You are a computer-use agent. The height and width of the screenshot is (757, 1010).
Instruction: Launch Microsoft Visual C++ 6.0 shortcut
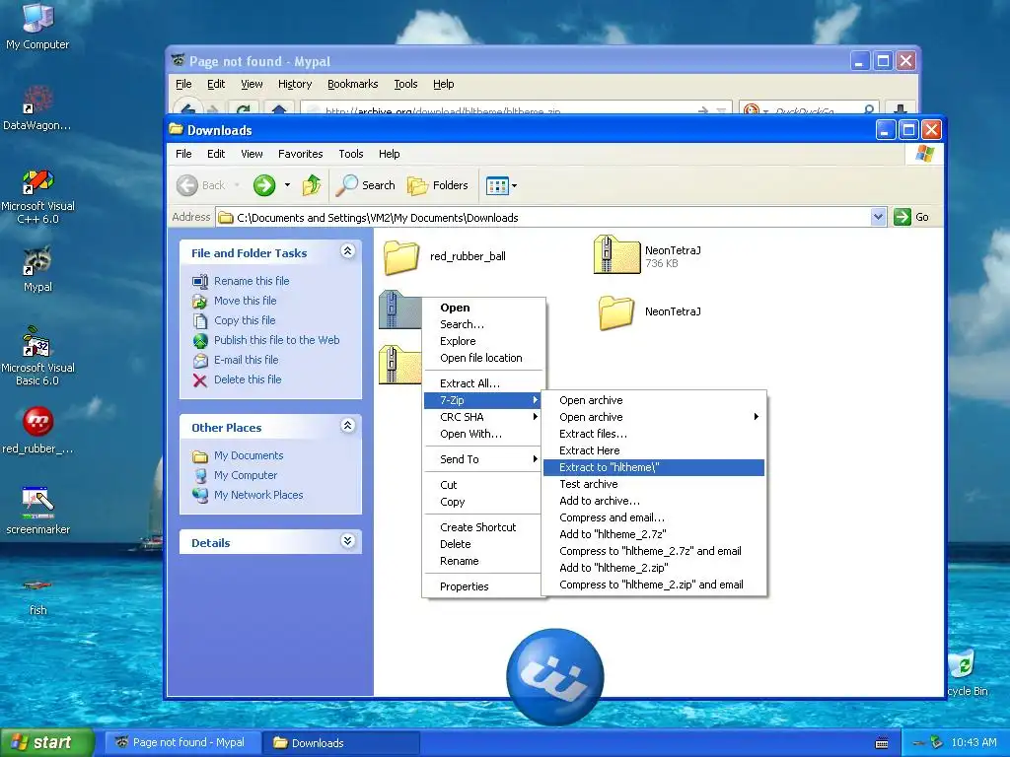37,196
